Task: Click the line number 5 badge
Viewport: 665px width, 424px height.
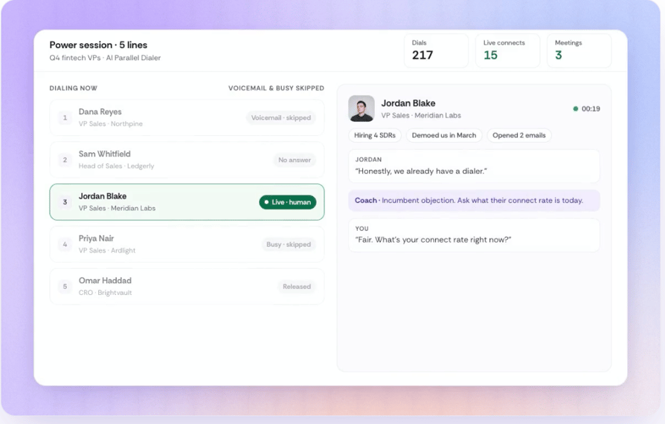Action: point(65,287)
